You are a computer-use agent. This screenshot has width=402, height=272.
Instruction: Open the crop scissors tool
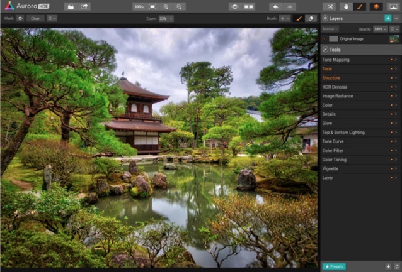pyautogui.click(x=330, y=7)
